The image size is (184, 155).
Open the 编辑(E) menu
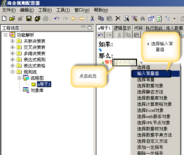click(x=27, y=10)
